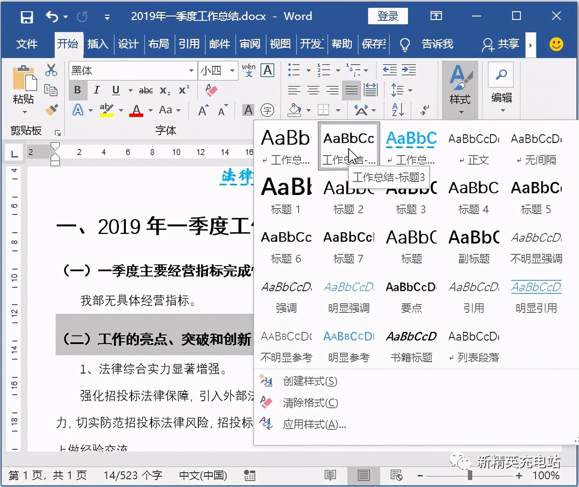Copy selection with the copy icon
This screenshot has height=487, width=579.
coord(51,90)
